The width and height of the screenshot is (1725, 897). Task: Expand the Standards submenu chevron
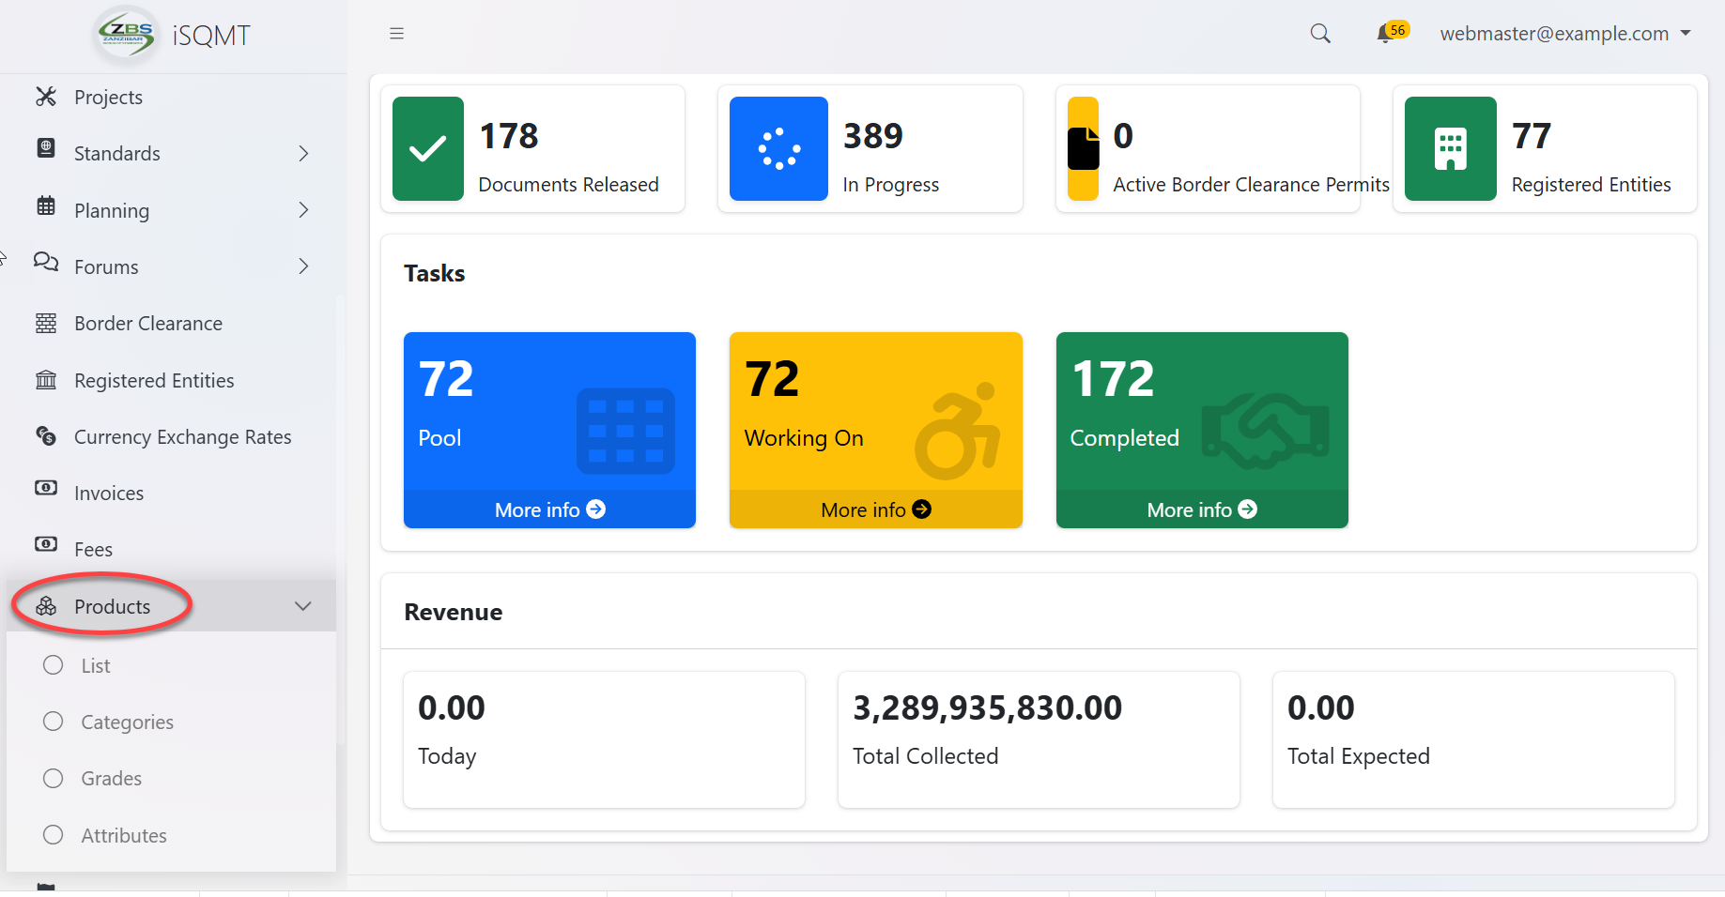[303, 154]
